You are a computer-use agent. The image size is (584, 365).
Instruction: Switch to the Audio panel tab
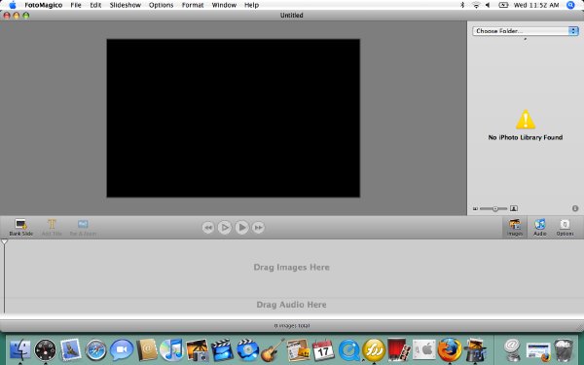[539, 227]
